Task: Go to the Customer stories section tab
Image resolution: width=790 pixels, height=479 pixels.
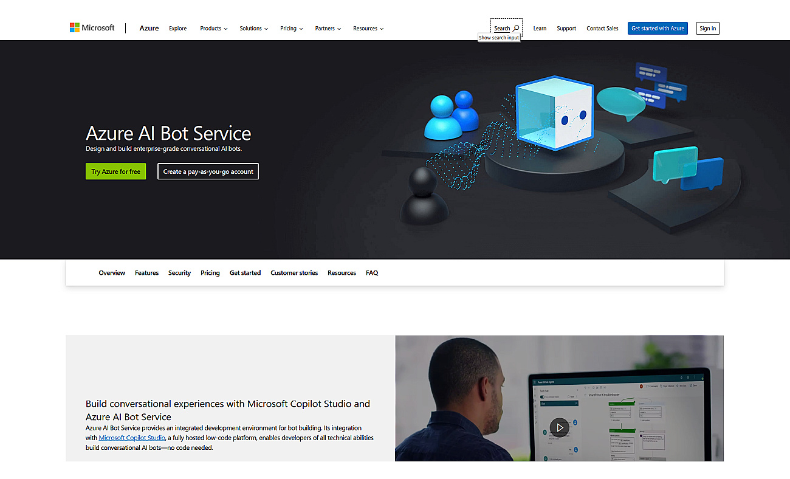Action: [294, 273]
